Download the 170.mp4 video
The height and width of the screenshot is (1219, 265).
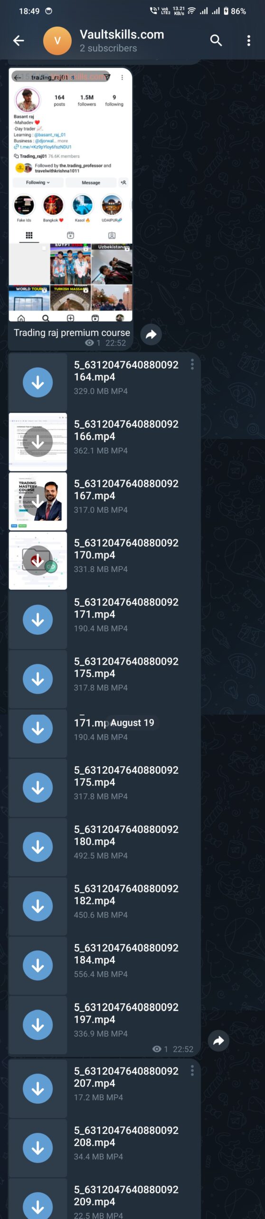(38, 560)
